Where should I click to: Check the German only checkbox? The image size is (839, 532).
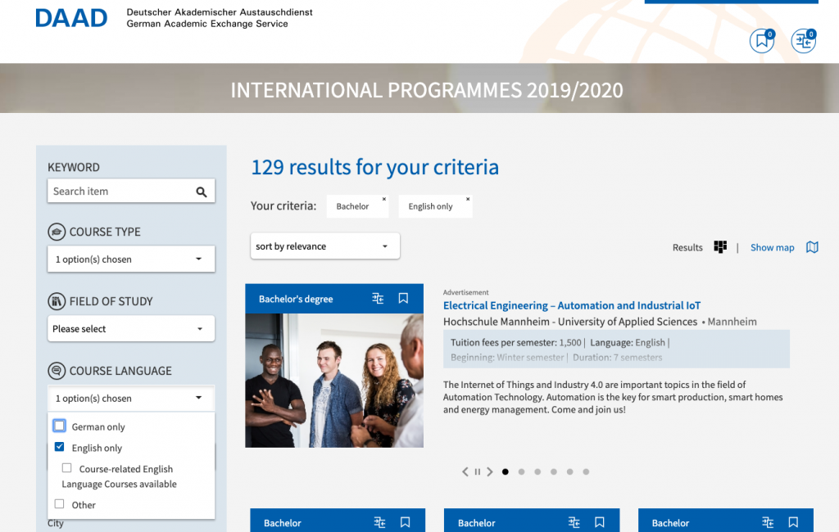pyautogui.click(x=60, y=426)
